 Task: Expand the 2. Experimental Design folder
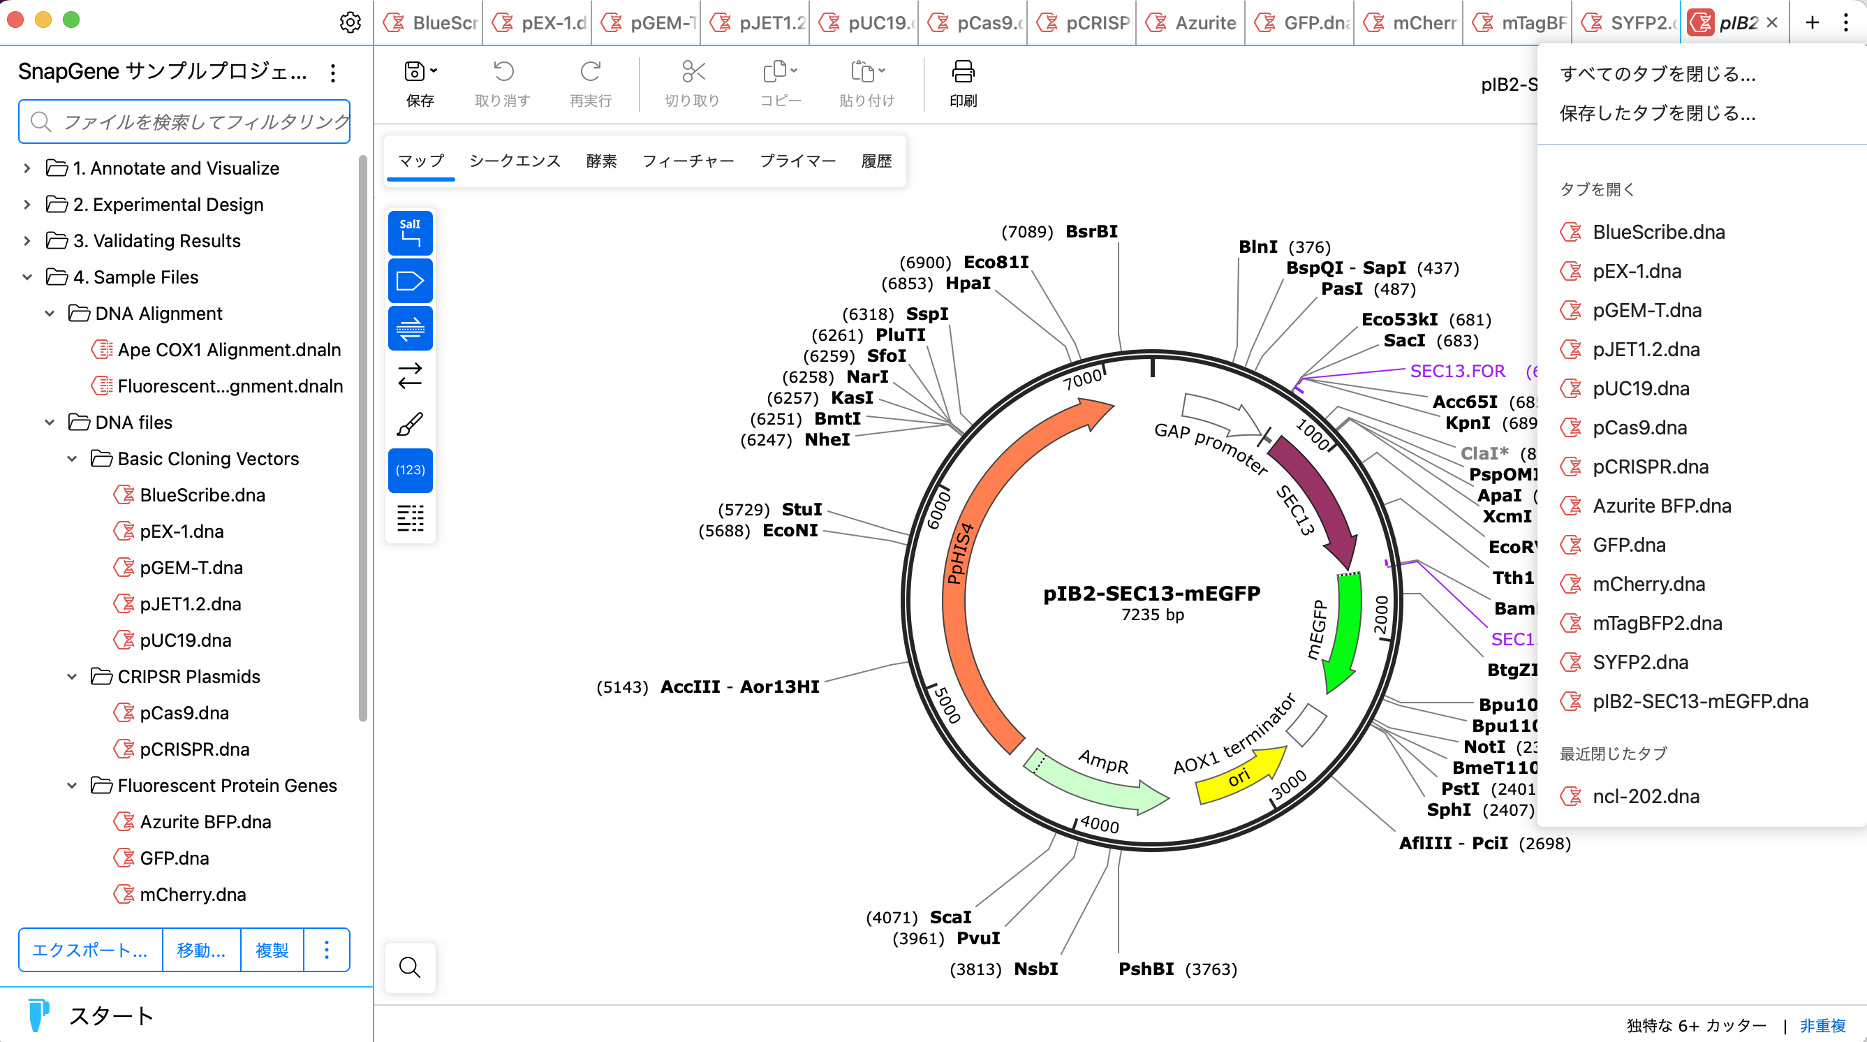27,205
